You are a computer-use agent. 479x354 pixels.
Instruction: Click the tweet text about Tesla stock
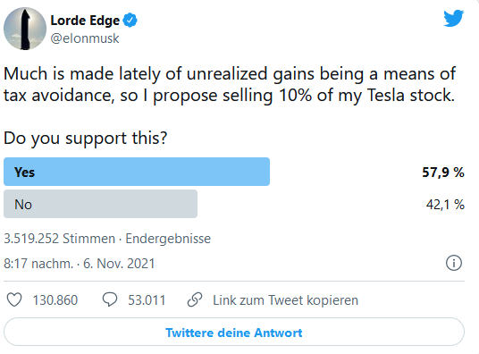tap(230, 84)
